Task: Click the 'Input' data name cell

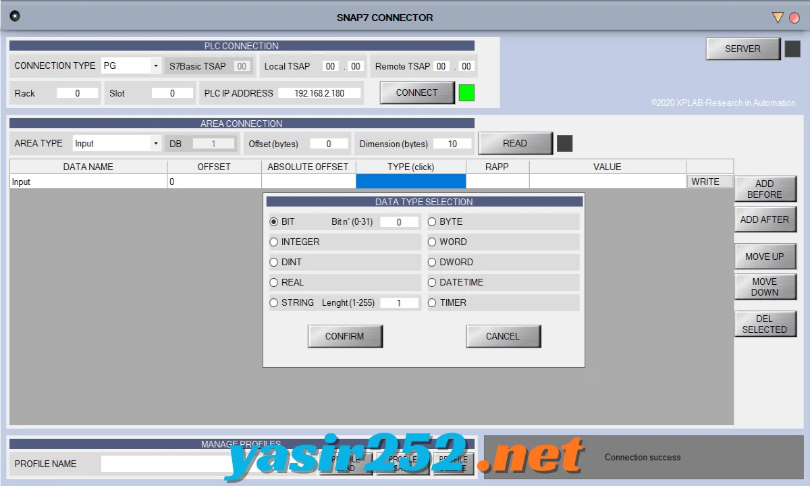Action: 88,182
